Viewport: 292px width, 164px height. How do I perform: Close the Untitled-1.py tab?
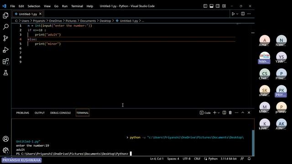pos(40,14)
